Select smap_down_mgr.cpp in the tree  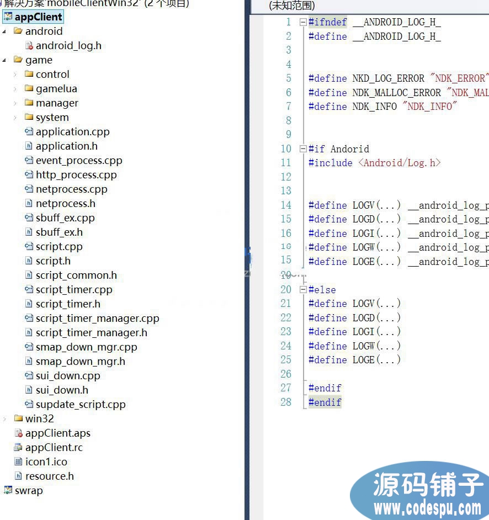87,347
